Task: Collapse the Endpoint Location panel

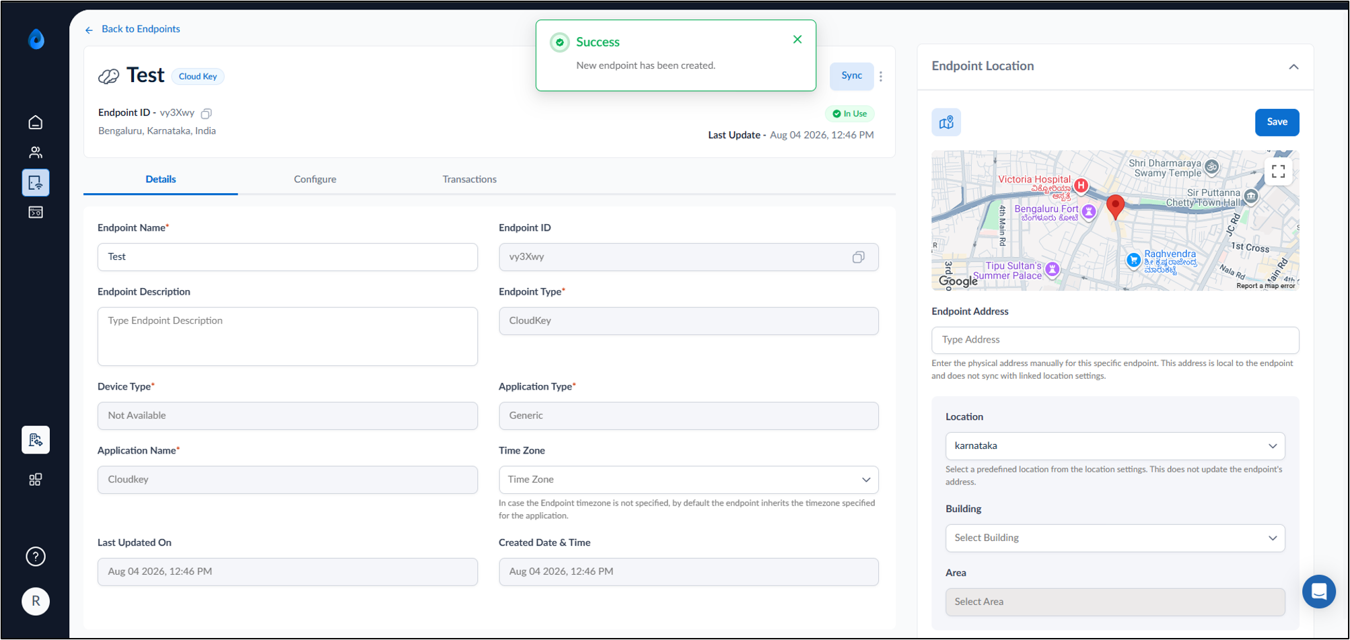Action: 1293,67
